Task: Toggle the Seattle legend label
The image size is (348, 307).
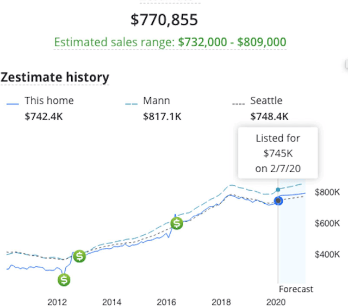Action: 266,101
